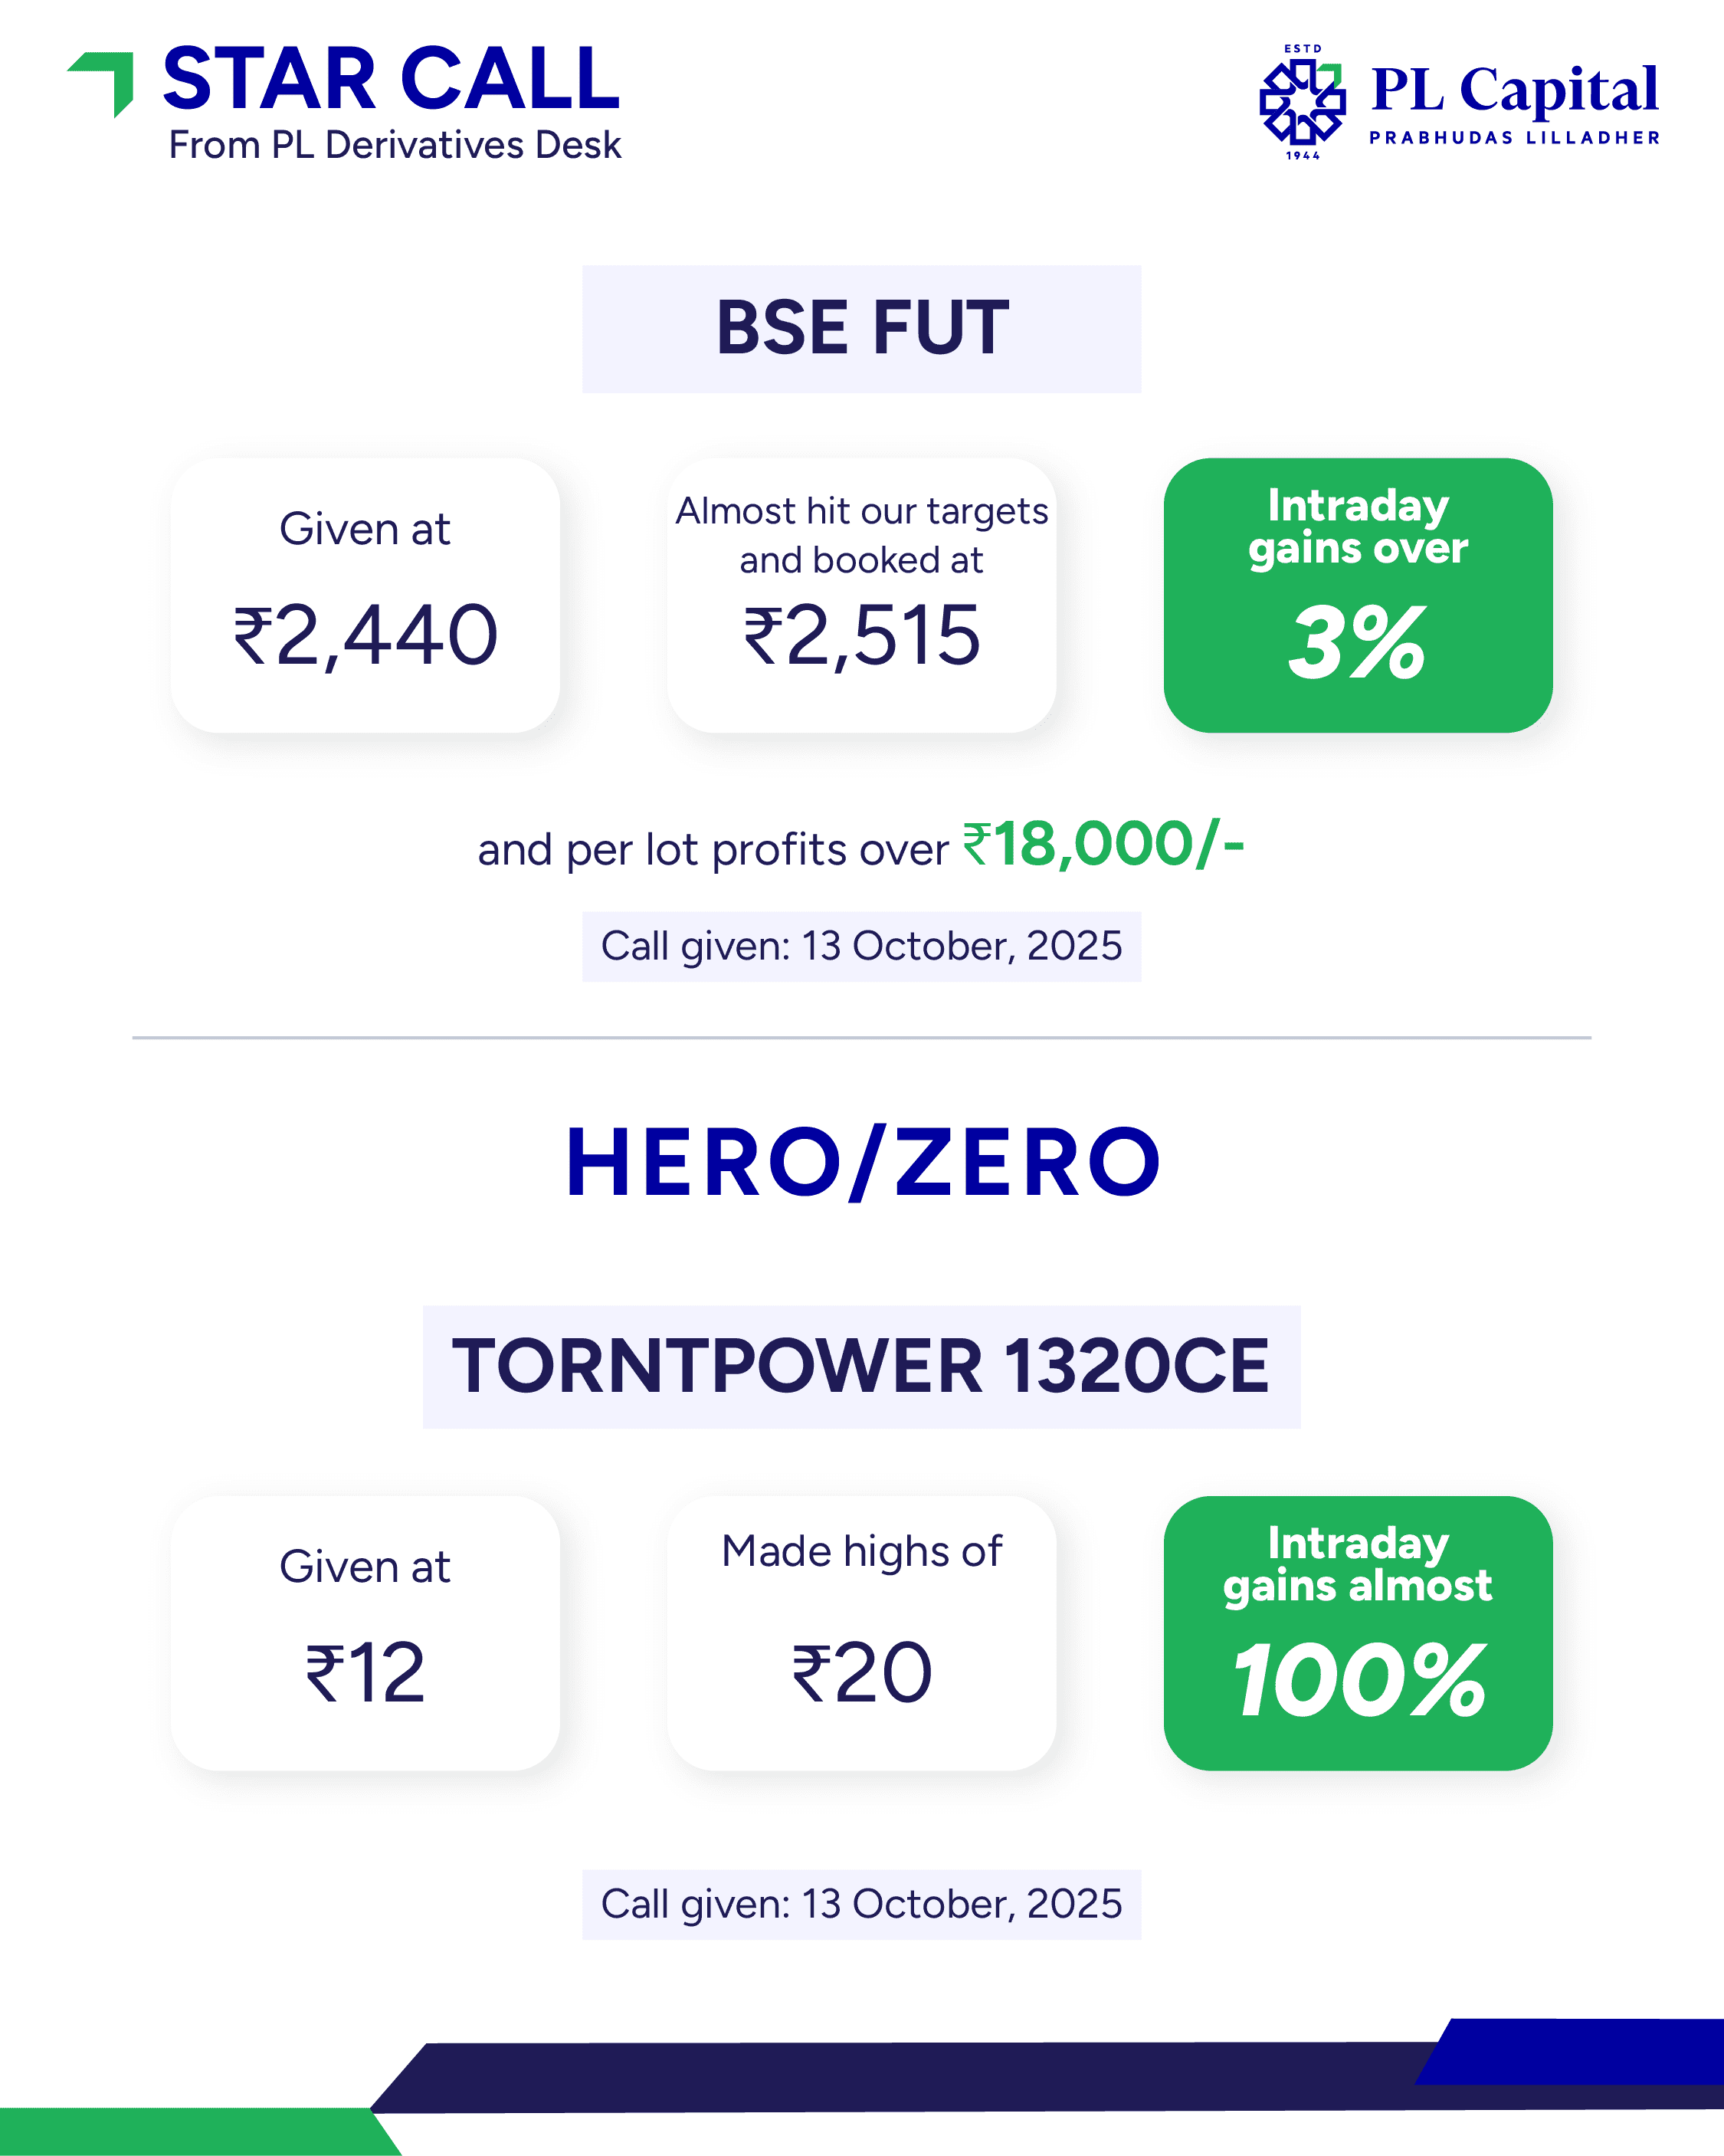
Task: Select the BSE FUT label
Action: (861, 329)
